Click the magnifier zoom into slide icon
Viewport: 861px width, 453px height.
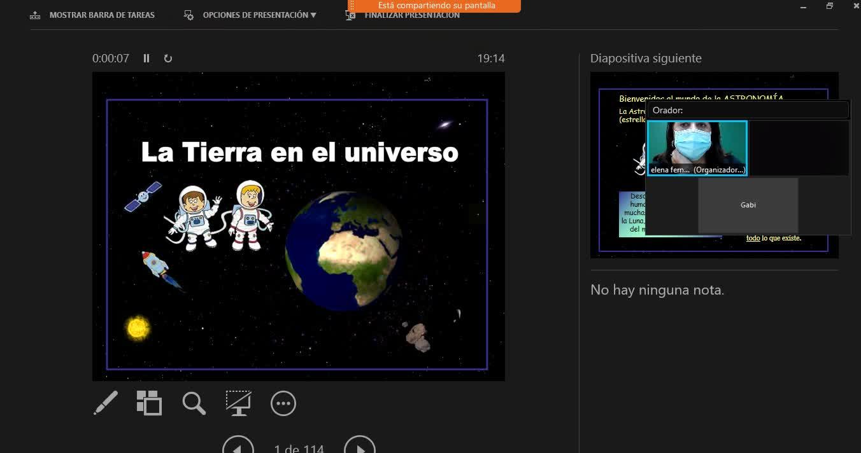pos(194,403)
